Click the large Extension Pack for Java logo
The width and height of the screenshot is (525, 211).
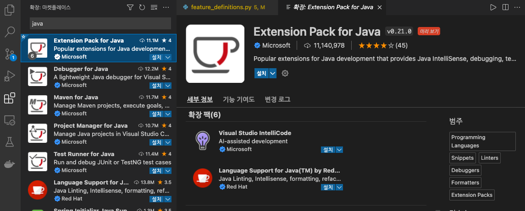coord(216,54)
